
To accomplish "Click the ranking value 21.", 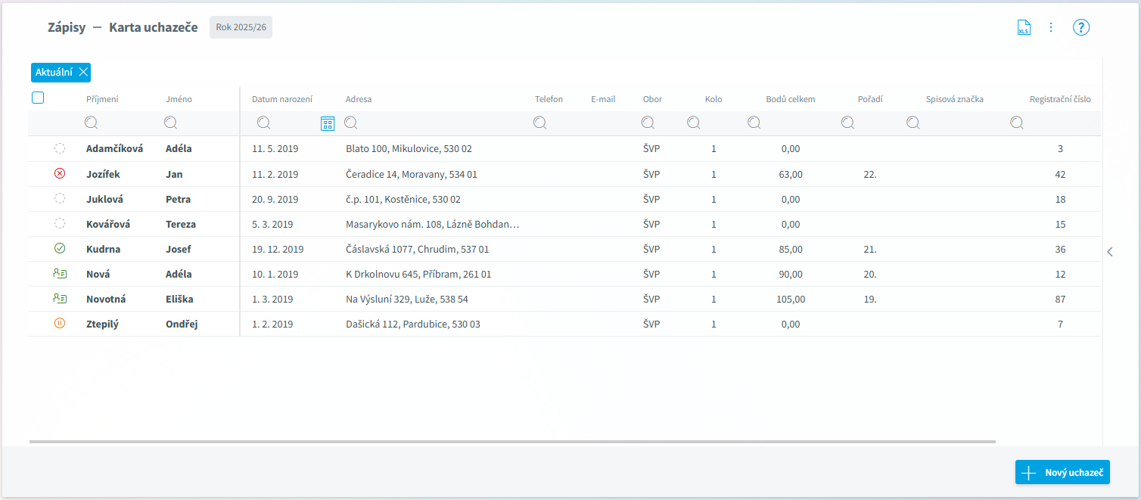I will (x=870, y=249).
